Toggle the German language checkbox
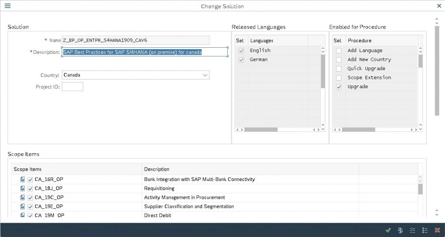The width and height of the screenshot is (445, 237). (x=241, y=60)
